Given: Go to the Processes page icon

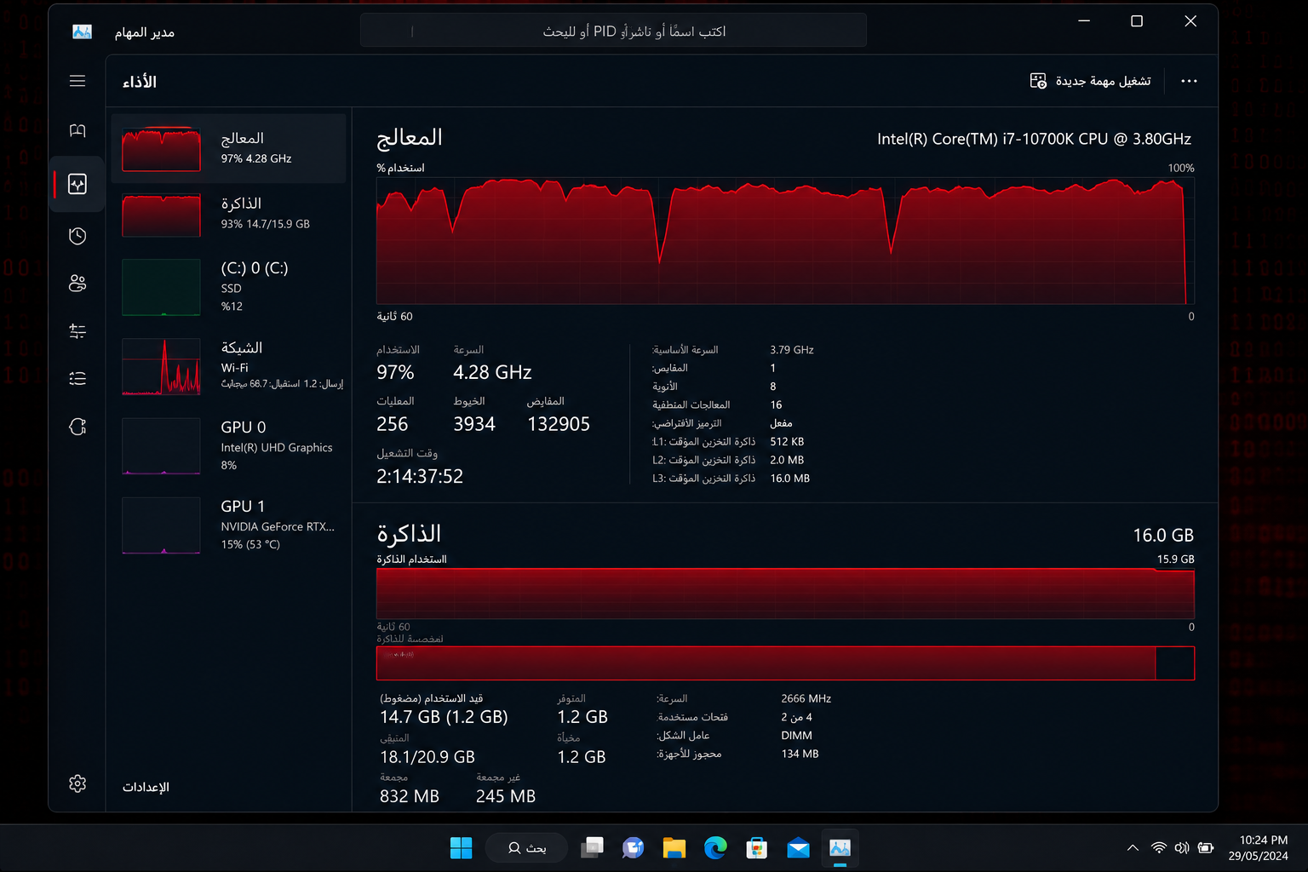Looking at the screenshot, I should 77,130.
